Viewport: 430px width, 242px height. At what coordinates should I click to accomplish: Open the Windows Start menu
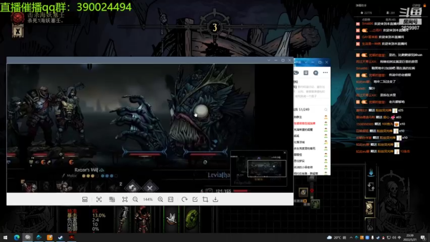pos(5,238)
